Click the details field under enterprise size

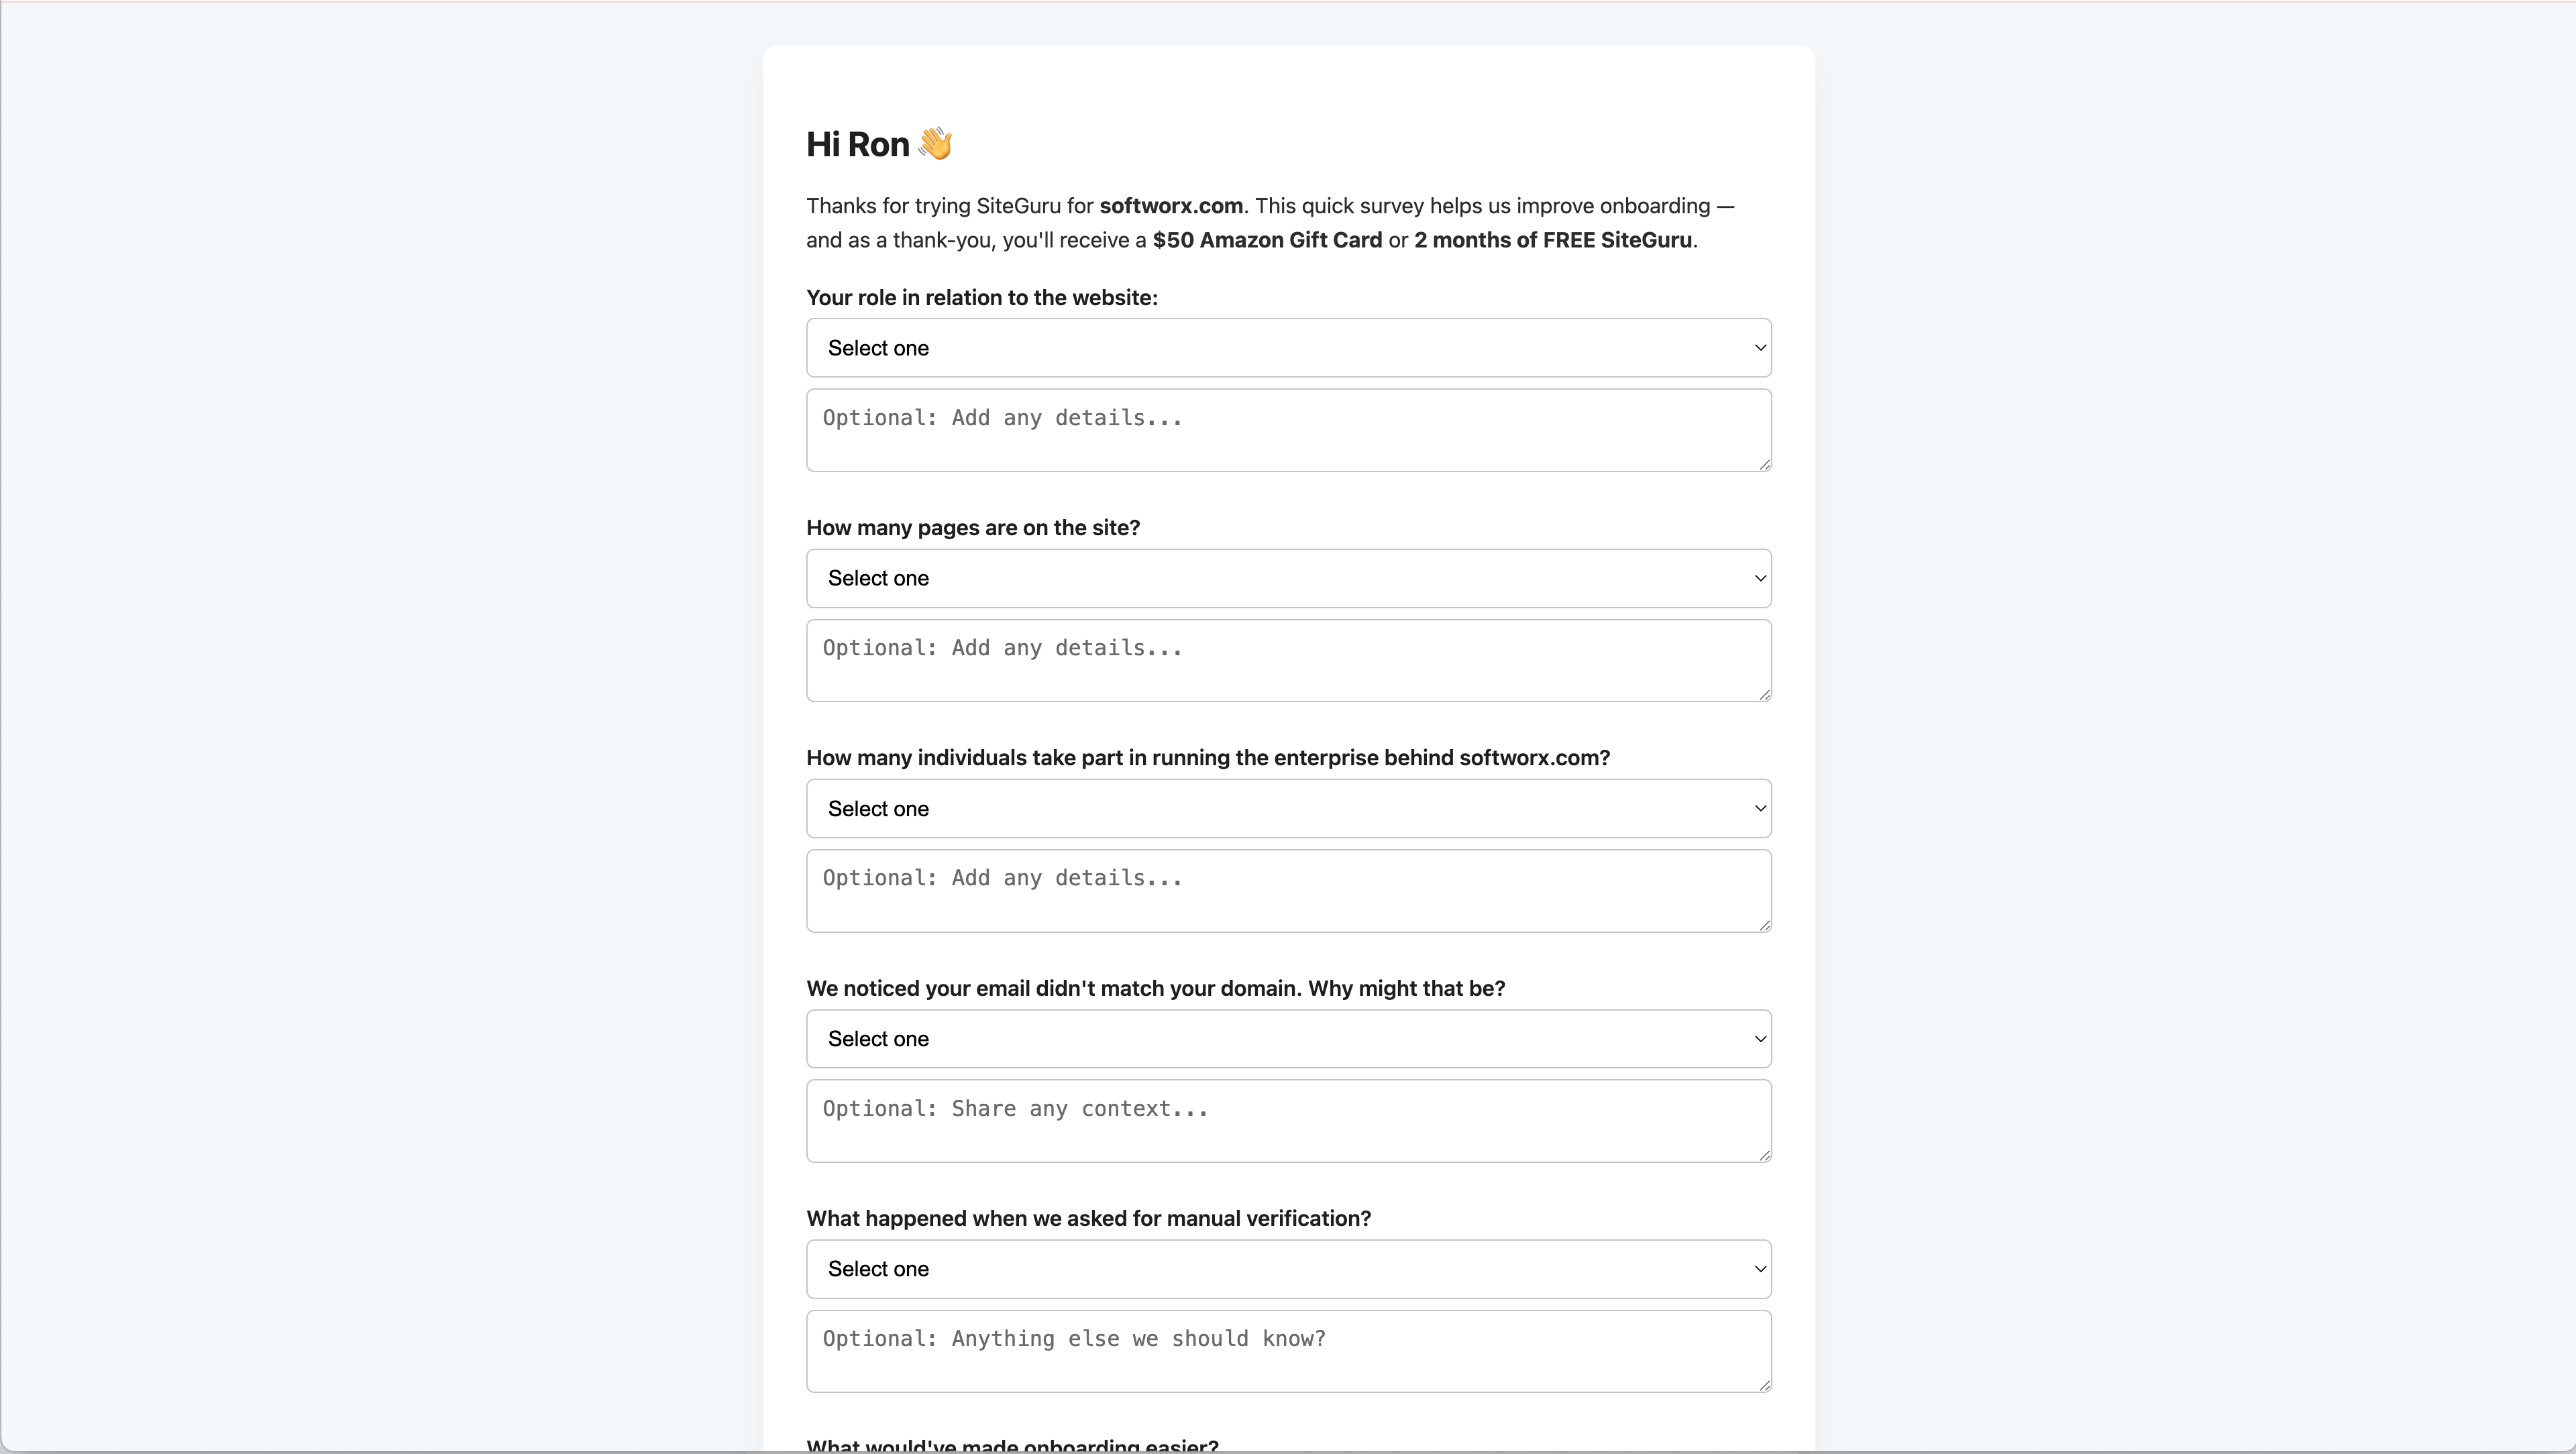(x=1288, y=890)
